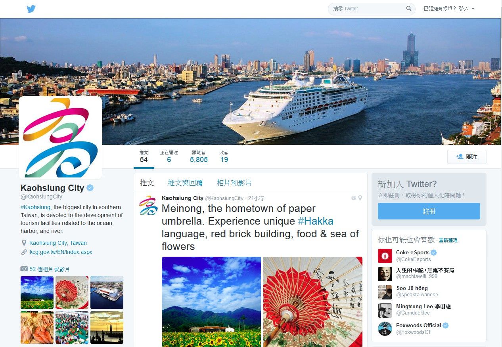Click the search magnifier icon
The image size is (502, 347).
(409, 8)
